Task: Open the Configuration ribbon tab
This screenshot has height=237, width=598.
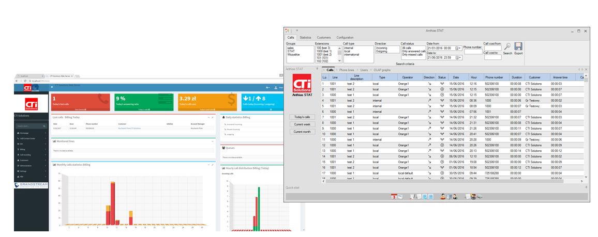Action: tap(345, 38)
